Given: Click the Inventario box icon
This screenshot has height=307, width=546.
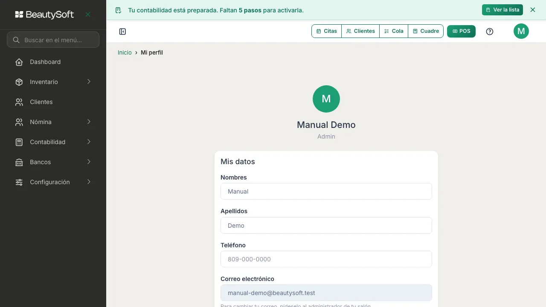Looking at the screenshot, I should pyautogui.click(x=19, y=82).
